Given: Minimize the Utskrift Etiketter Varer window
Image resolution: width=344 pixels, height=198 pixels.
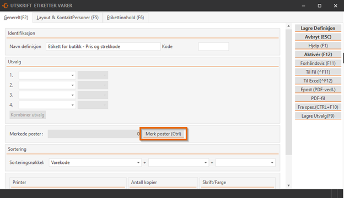Looking at the screenshot, I should pos(303,5).
